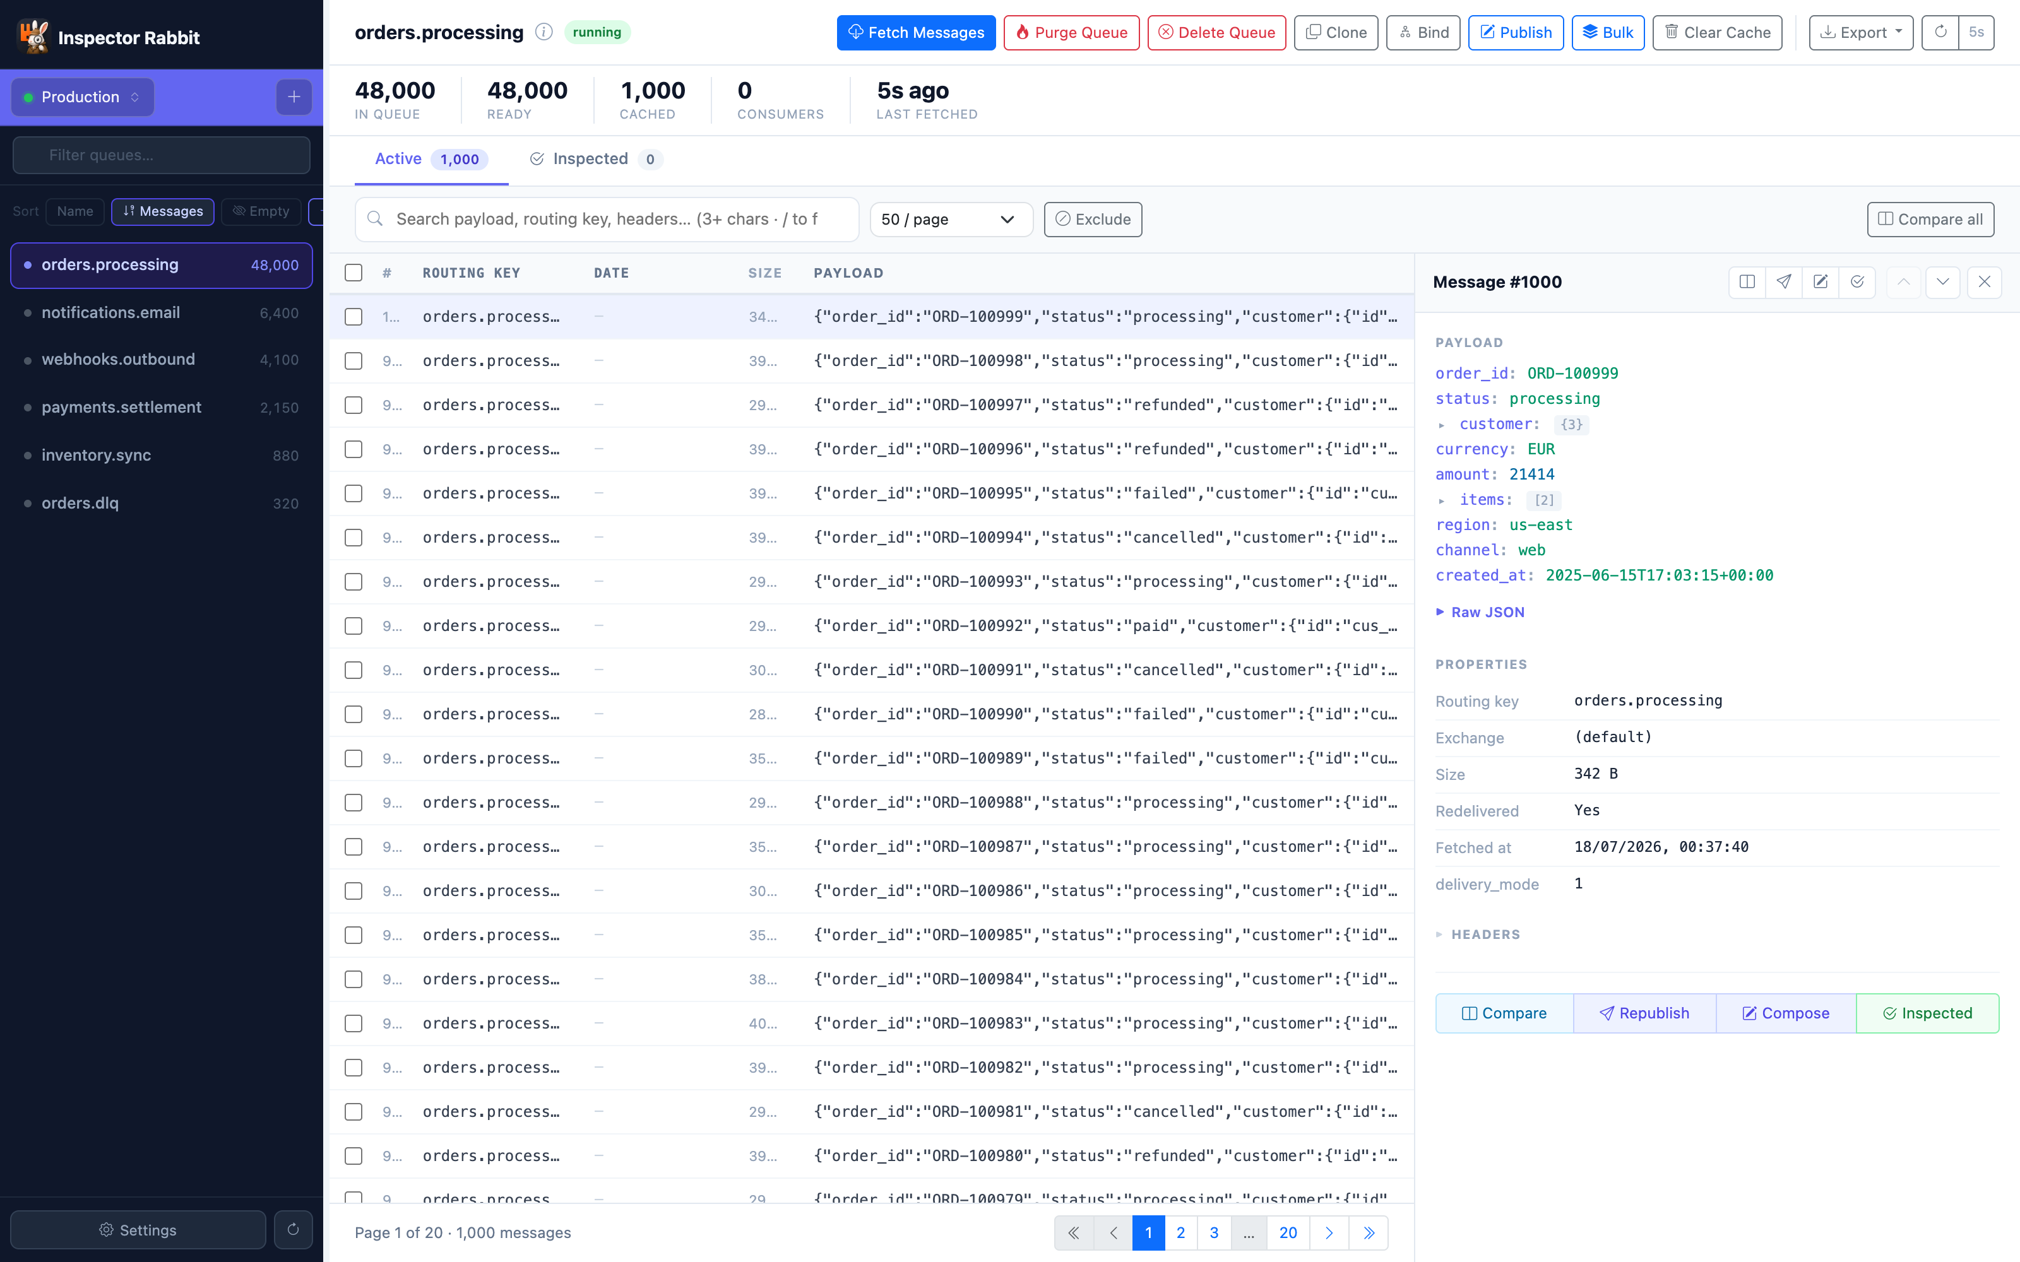Click the compose edit icon in message header
Image resolution: width=2020 pixels, height=1262 pixels.
[x=1821, y=282]
